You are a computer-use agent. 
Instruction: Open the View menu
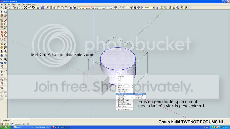(9, 4)
